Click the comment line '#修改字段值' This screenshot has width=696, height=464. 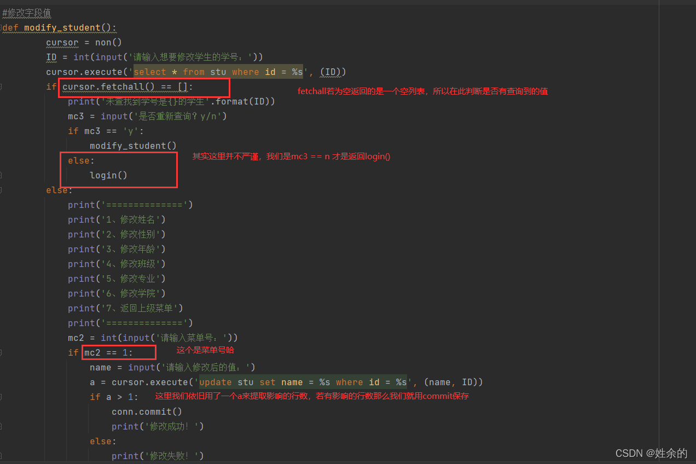coord(27,13)
